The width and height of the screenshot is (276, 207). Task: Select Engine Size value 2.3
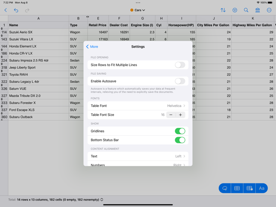point(143,32)
